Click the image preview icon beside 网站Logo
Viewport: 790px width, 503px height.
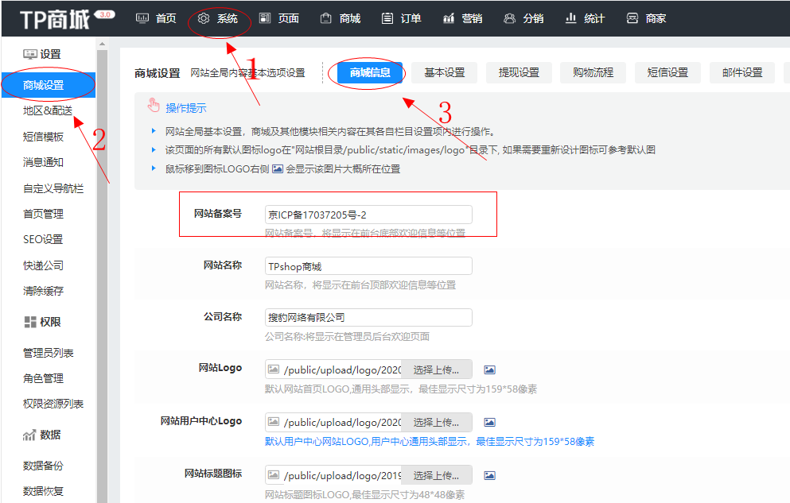tap(490, 370)
